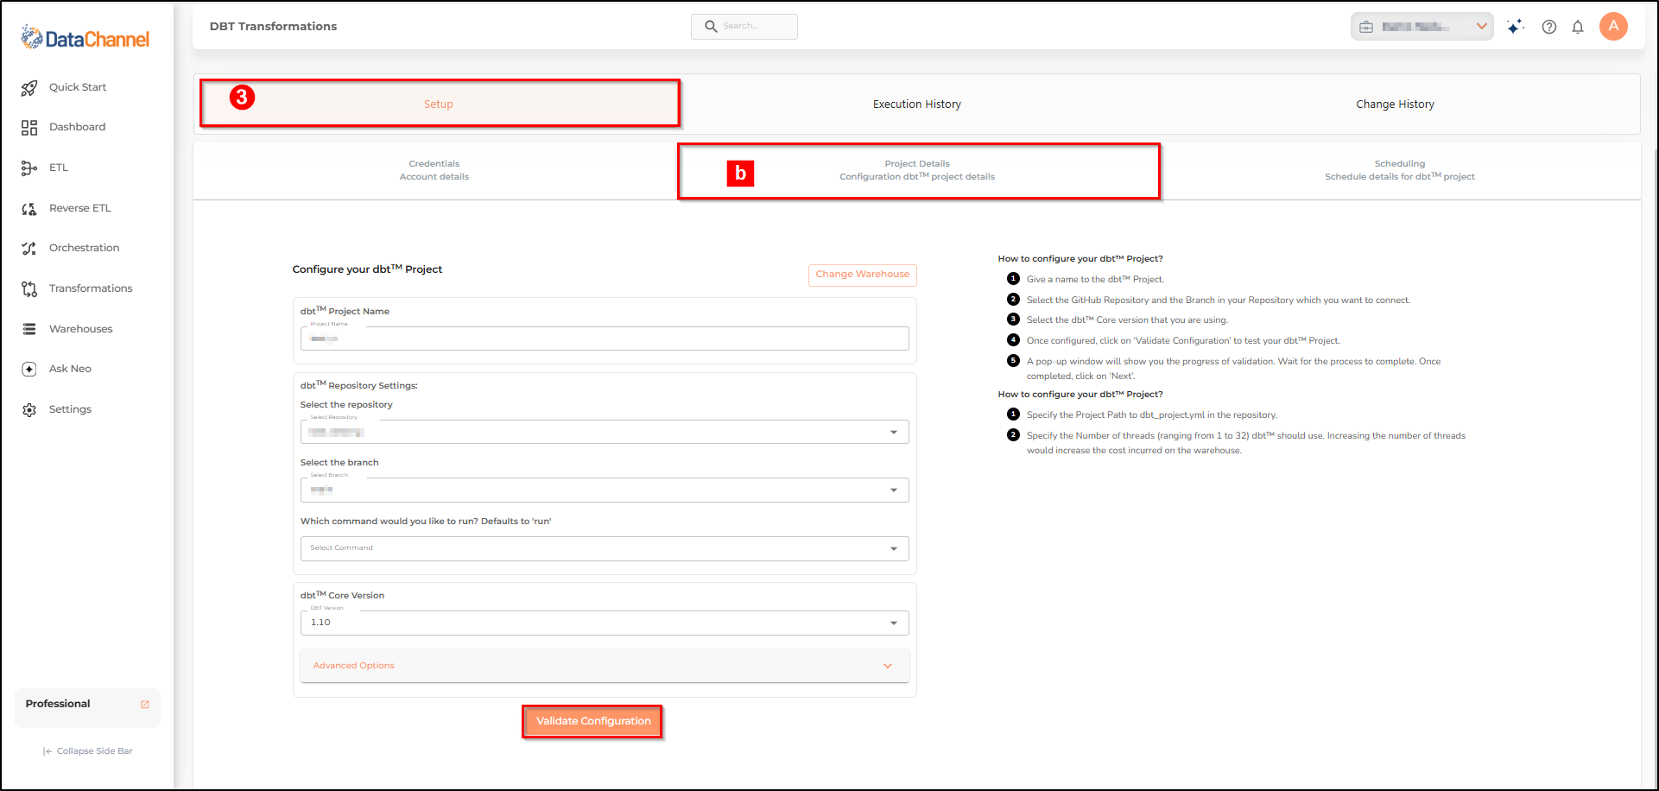Open Dashboard in the sidebar

[78, 127]
